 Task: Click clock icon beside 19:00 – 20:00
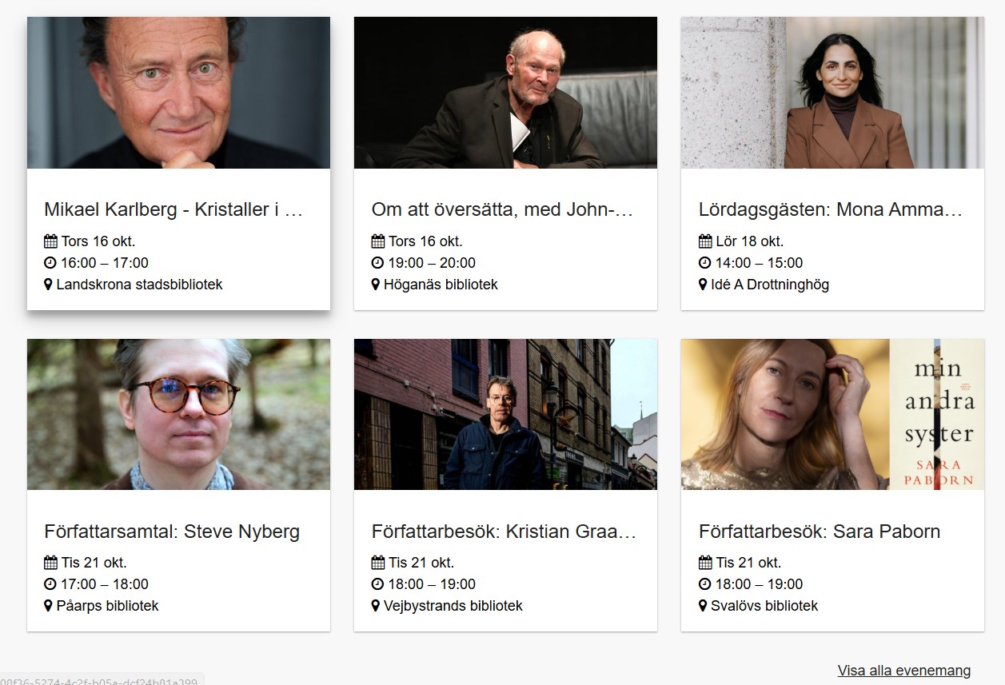[x=378, y=263]
